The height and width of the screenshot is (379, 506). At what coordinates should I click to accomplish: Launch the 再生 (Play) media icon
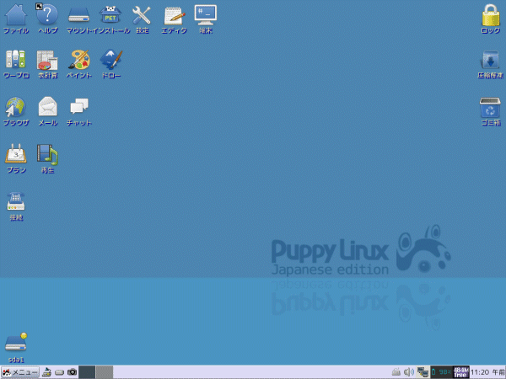48,154
